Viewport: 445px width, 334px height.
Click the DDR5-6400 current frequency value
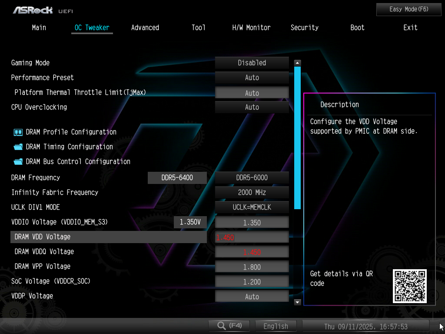pos(177,178)
